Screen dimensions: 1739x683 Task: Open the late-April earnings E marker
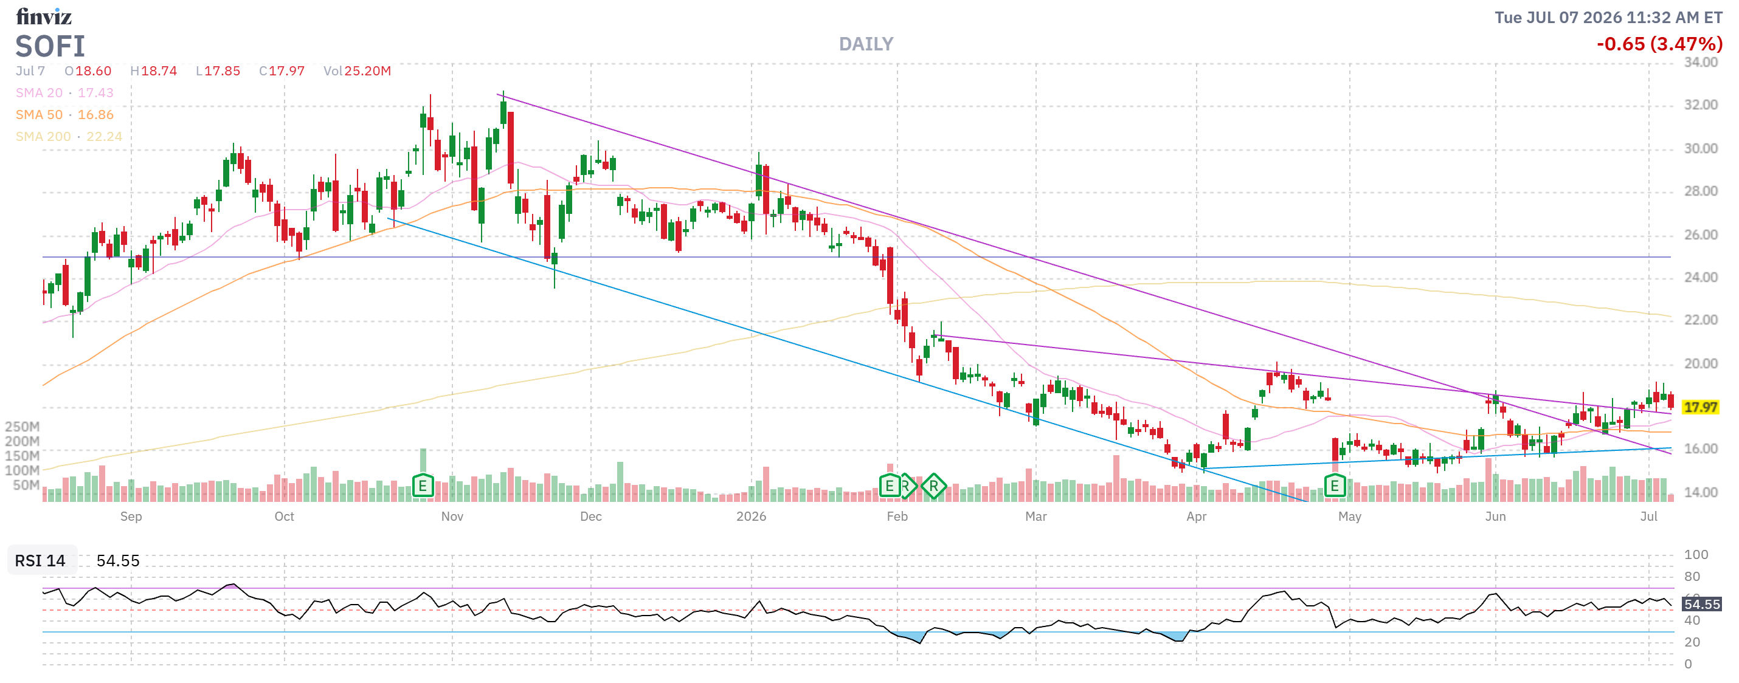1335,486
